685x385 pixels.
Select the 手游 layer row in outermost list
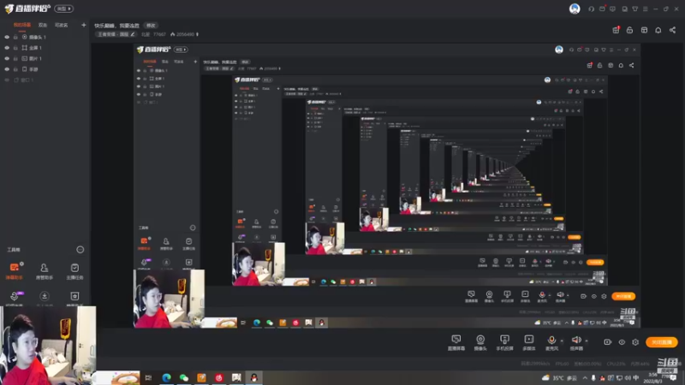pos(45,69)
